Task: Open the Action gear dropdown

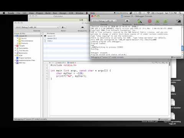Action: pos(63,27)
